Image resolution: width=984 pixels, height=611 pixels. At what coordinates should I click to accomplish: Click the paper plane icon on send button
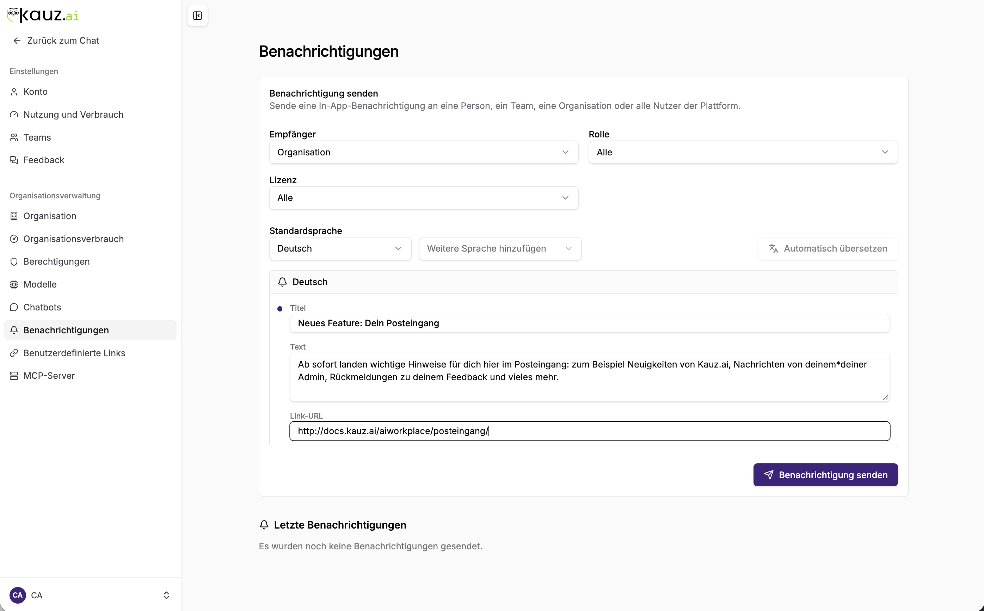click(x=769, y=475)
